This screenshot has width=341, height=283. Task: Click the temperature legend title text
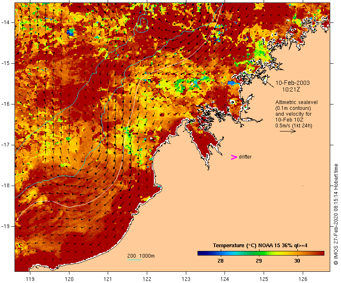point(260,246)
